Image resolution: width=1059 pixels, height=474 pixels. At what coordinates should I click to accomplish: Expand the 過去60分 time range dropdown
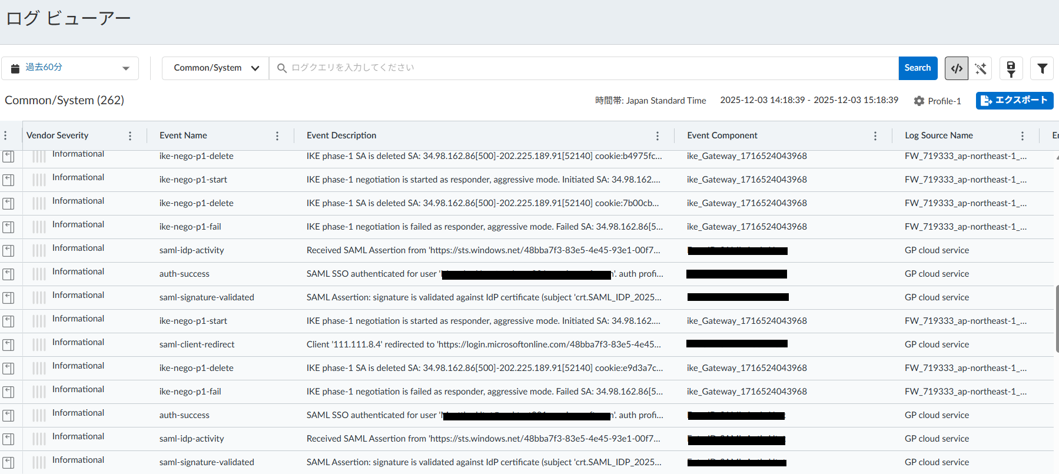(x=125, y=68)
